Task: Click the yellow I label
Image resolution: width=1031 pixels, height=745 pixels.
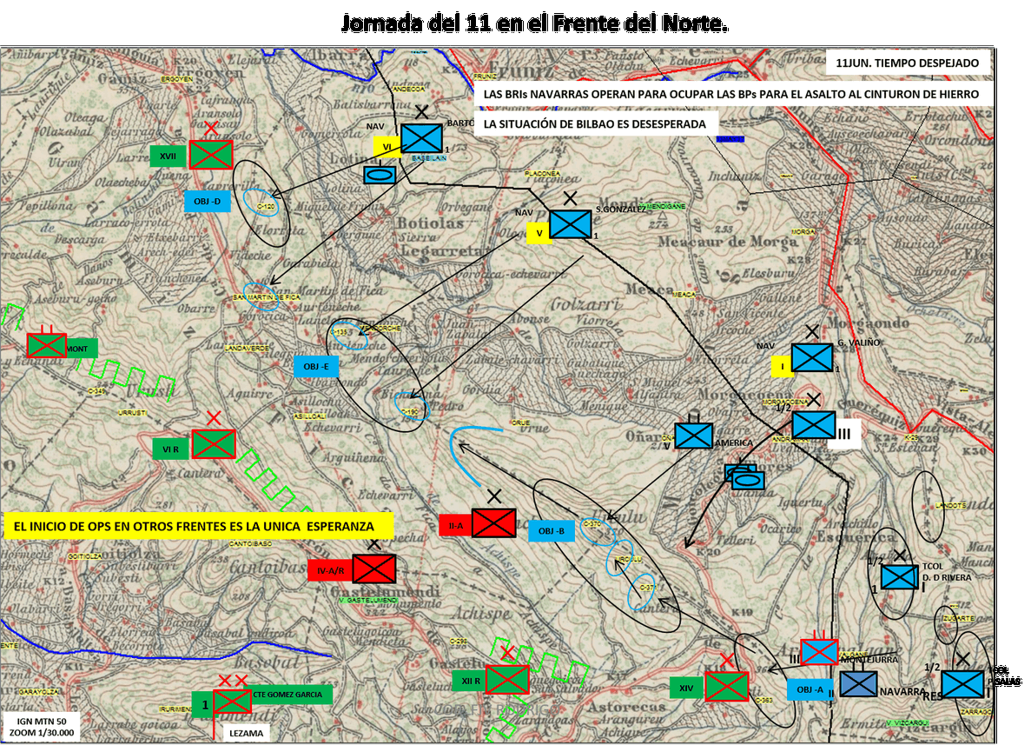Action: 783,367
